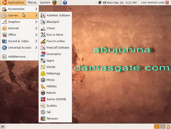Click the Sudoku icon

point(43,106)
